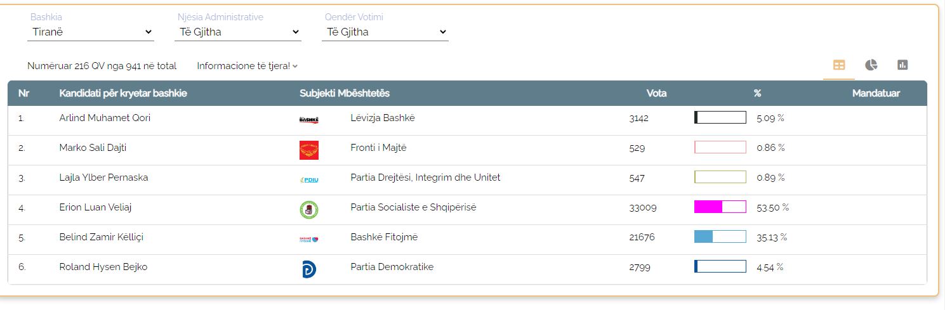Open the Njësia Administrative dropdown
The width and height of the screenshot is (945, 310).
click(238, 32)
